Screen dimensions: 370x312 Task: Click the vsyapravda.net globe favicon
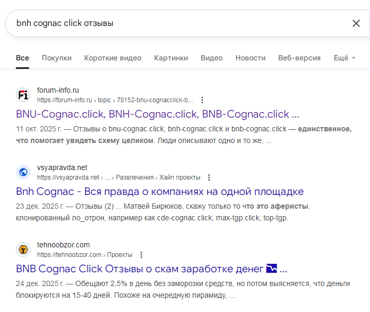23,172
